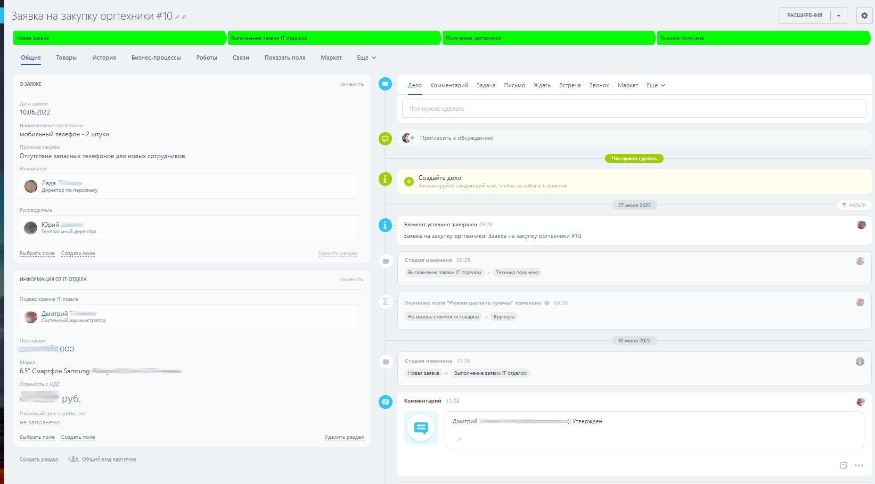Switch to the Товары tab

click(67, 58)
